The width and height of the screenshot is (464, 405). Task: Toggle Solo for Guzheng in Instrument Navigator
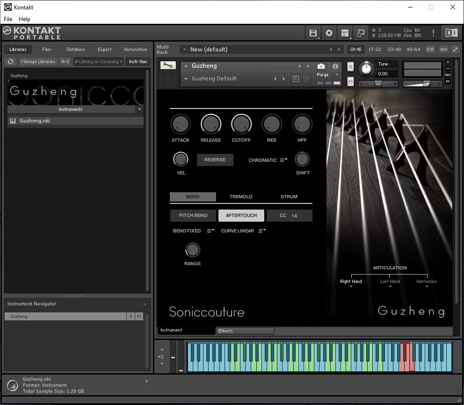130,317
